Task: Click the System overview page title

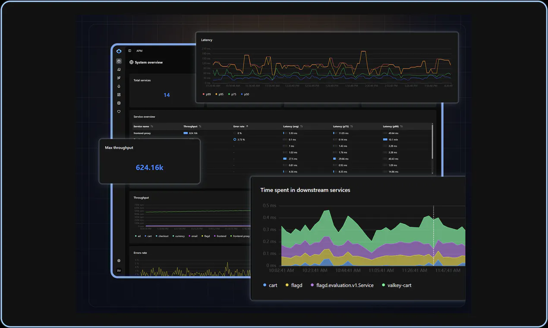Action: (149, 63)
